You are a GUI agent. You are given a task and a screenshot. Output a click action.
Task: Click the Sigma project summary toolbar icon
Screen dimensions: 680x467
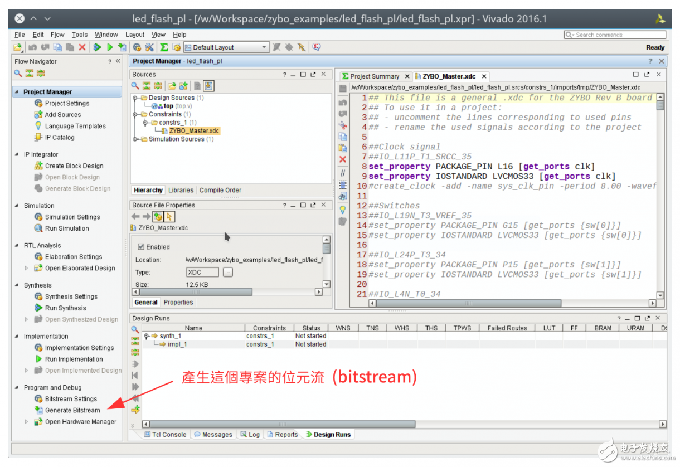point(164,47)
